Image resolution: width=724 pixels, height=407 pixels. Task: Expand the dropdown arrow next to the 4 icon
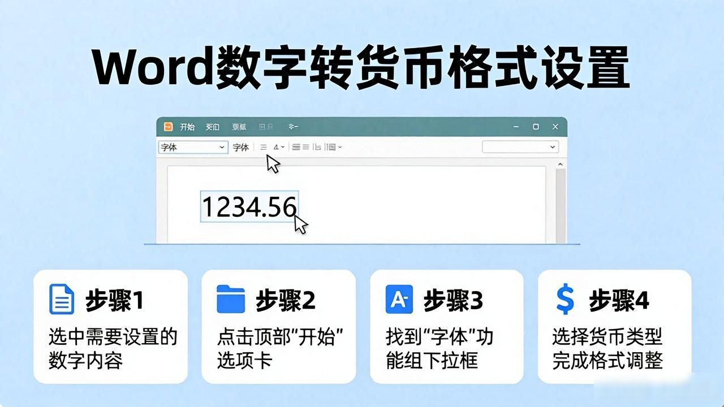(283, 147)
